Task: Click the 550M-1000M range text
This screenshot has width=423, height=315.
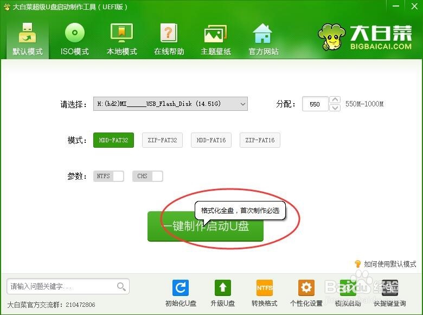Action: point(364,104)
